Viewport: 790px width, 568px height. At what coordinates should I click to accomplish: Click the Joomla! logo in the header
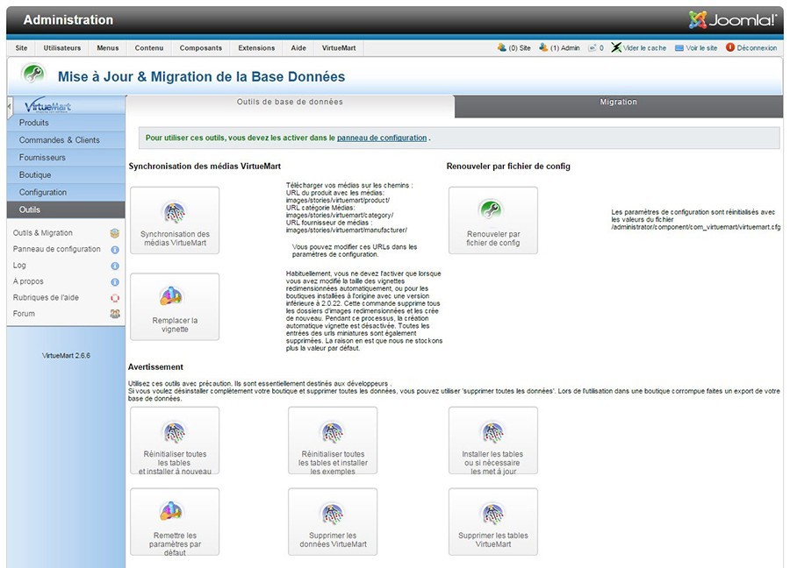pos(733,19)
